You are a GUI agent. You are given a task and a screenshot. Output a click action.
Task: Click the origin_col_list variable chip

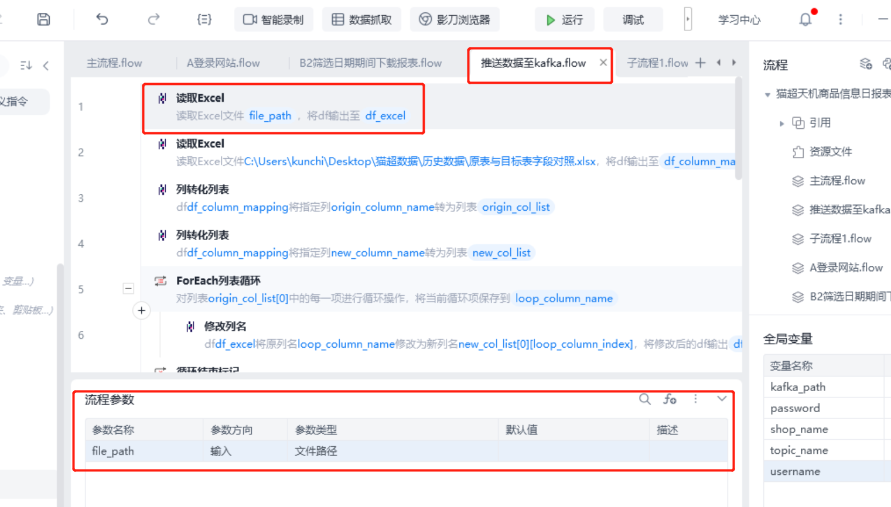(x=516, y=207)
